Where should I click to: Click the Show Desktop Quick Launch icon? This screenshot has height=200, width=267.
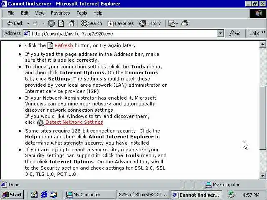[34, 195]
